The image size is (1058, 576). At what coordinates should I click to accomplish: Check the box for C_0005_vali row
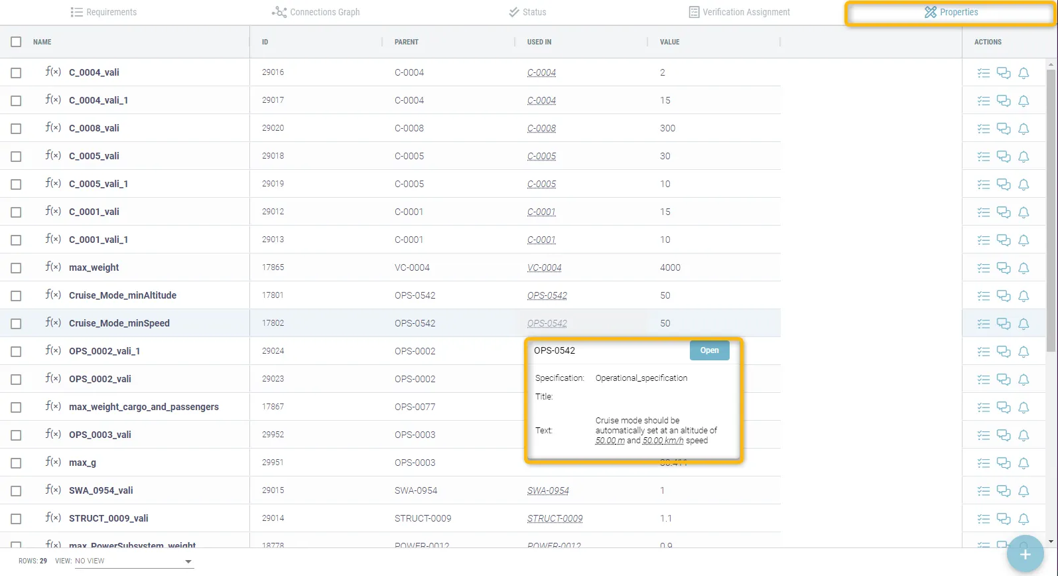click(16, 157)
